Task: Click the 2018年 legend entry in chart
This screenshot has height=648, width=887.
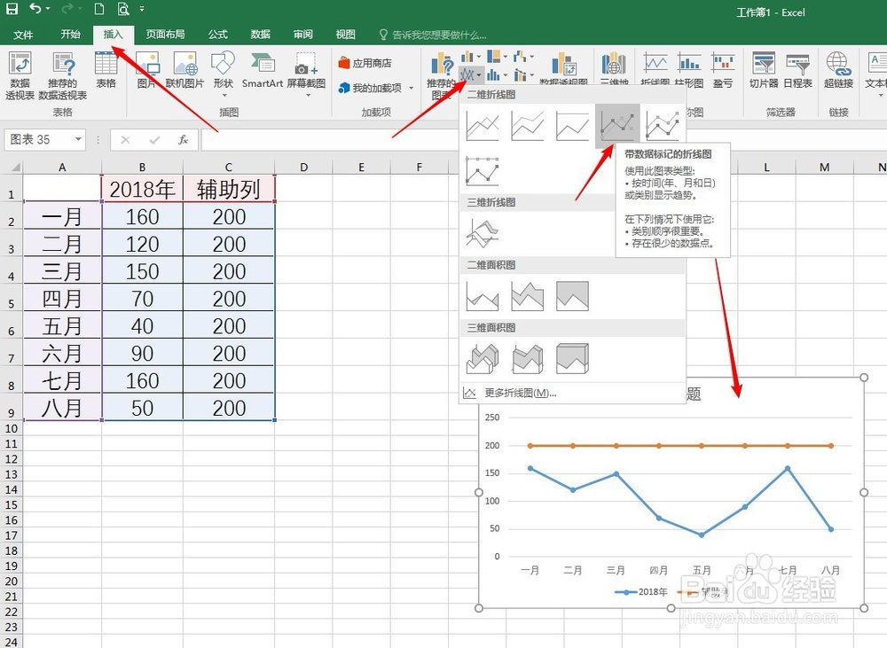Action: [641, 592]
